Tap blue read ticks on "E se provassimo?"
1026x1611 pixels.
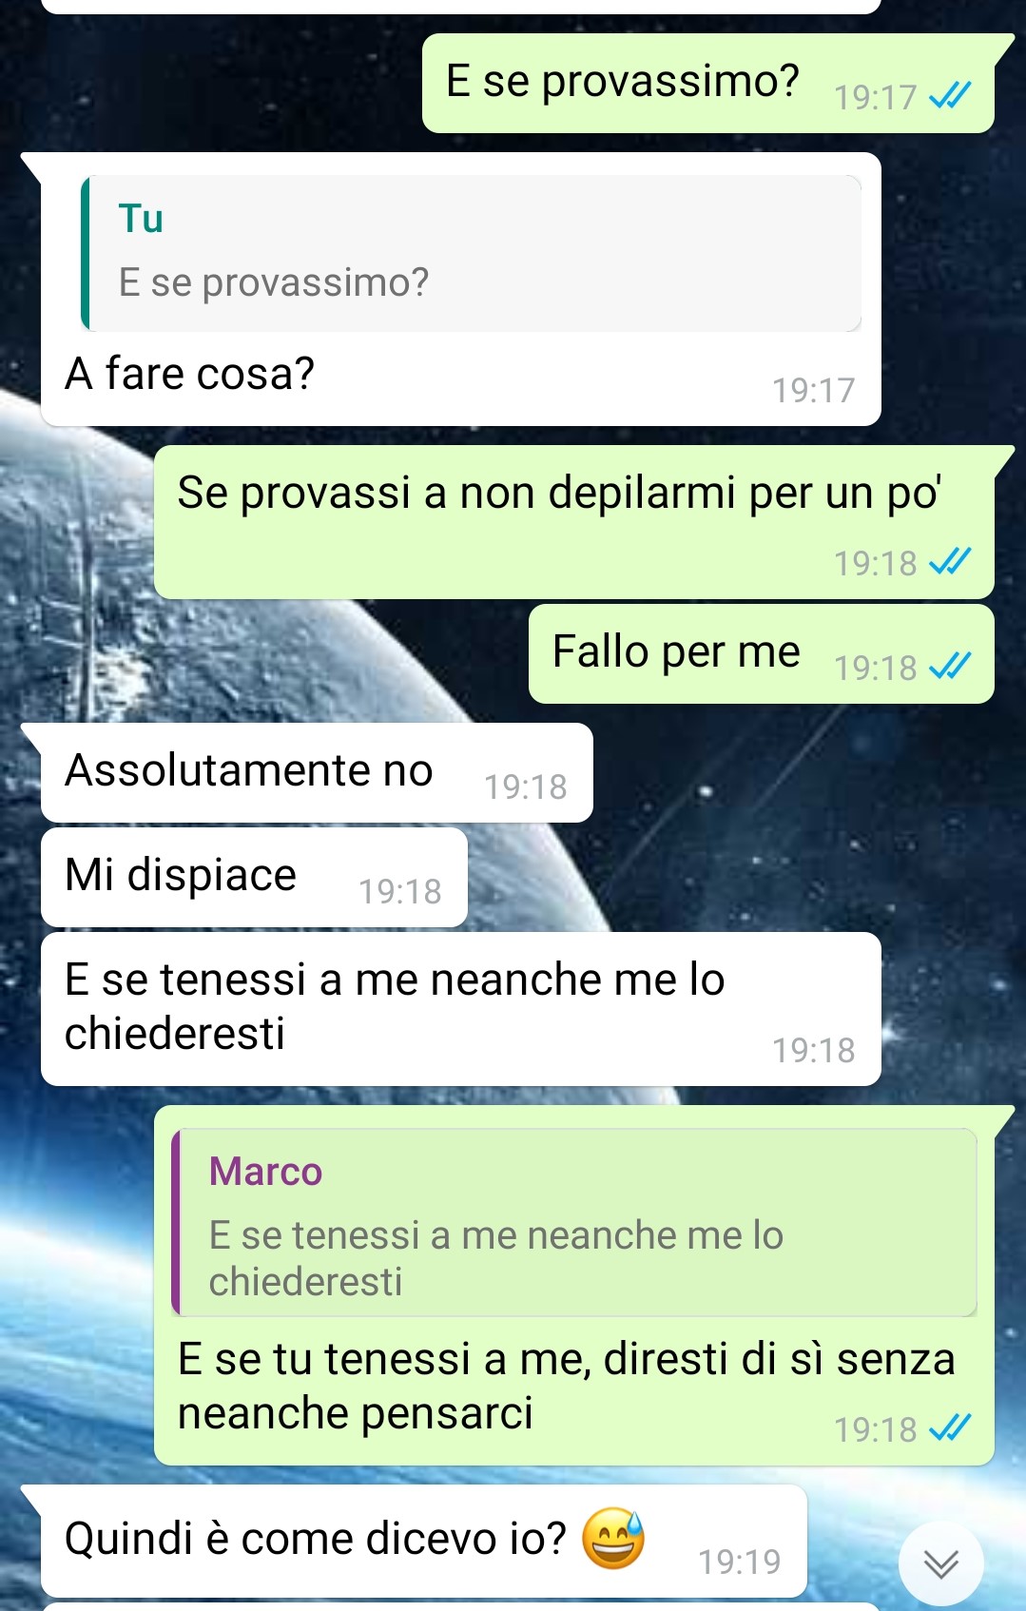(950, 95)
